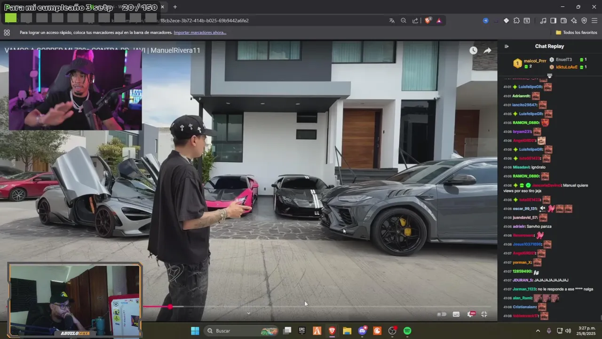This screenshot has height=339, width=602.
Task: Click the zoom magnifier icon in address bar
Action: point(404,21)
